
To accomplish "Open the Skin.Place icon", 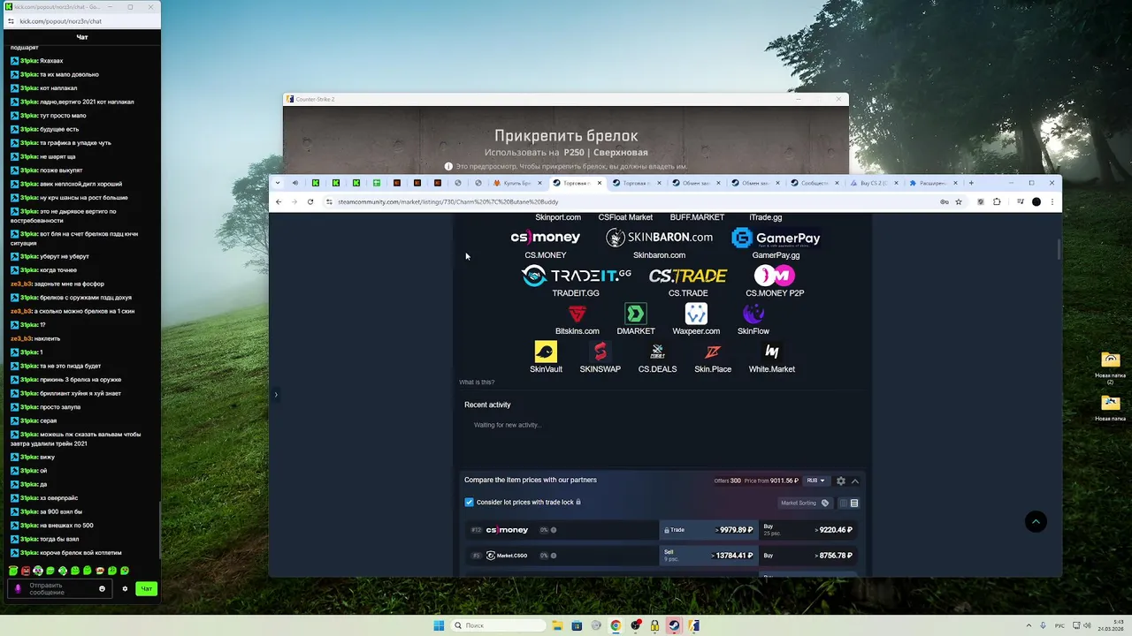I will (x=713, y=352).
